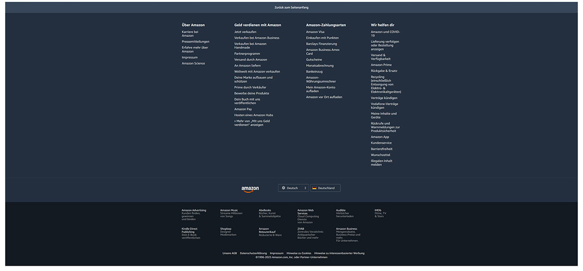Screen dimensions: 583x271
Task: Open Recycling Elektro-Altgeräte link
Action: click(386, 84)
